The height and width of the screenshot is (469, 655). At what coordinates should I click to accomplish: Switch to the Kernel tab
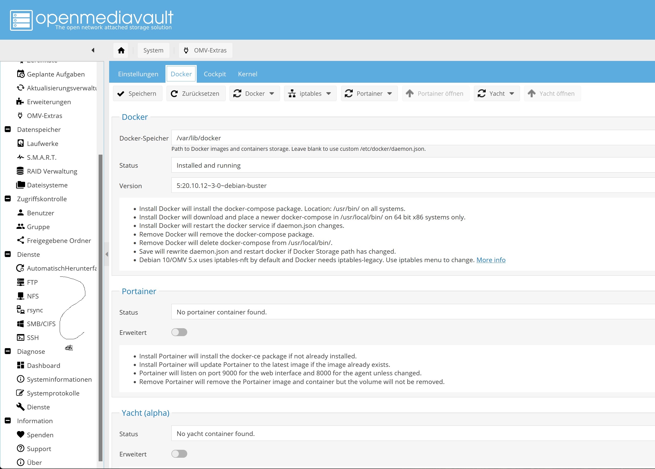(247, 74)
